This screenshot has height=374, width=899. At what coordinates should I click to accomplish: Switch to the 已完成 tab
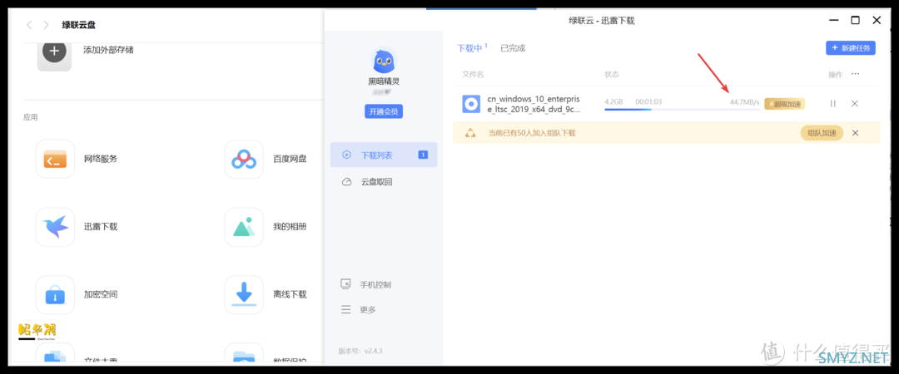click(513, 48)
